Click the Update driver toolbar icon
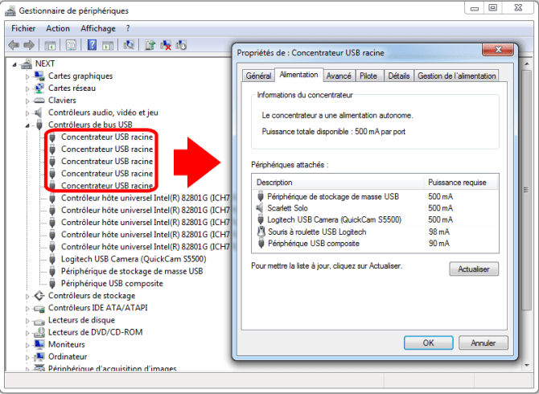Screen dimensions: 539x394 (x=150, y=45)
